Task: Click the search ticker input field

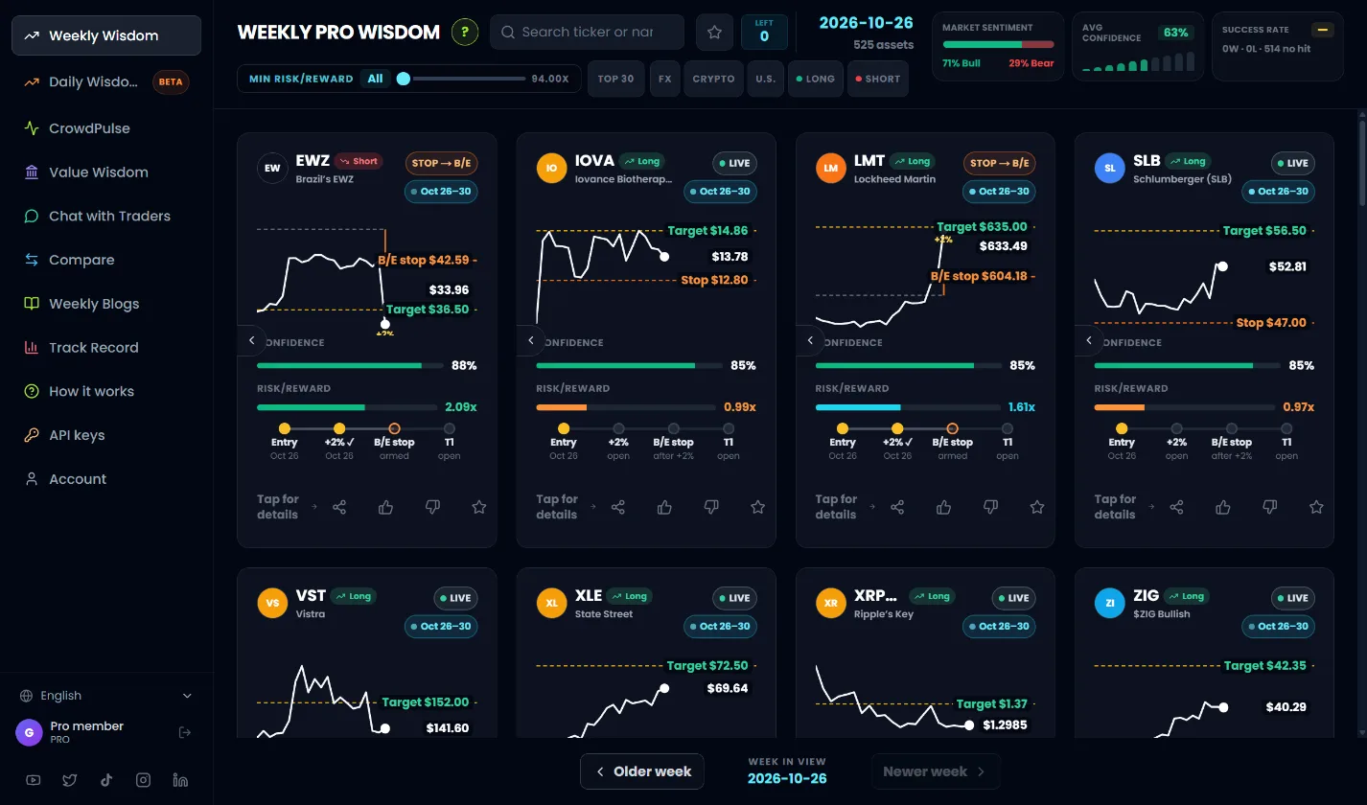Action: tap(587, 33)
